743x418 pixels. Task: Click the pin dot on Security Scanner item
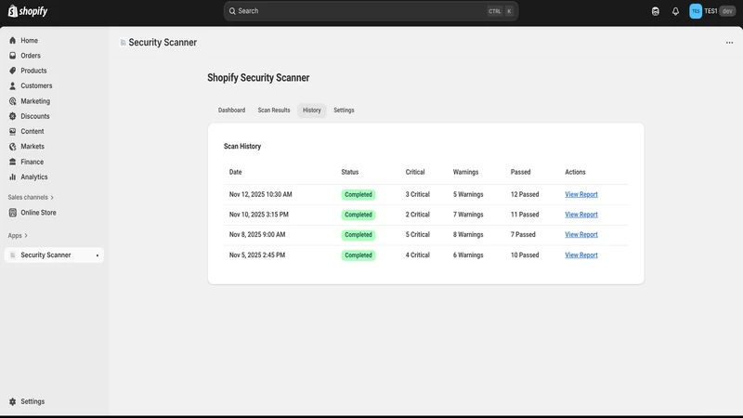point(98,255)
